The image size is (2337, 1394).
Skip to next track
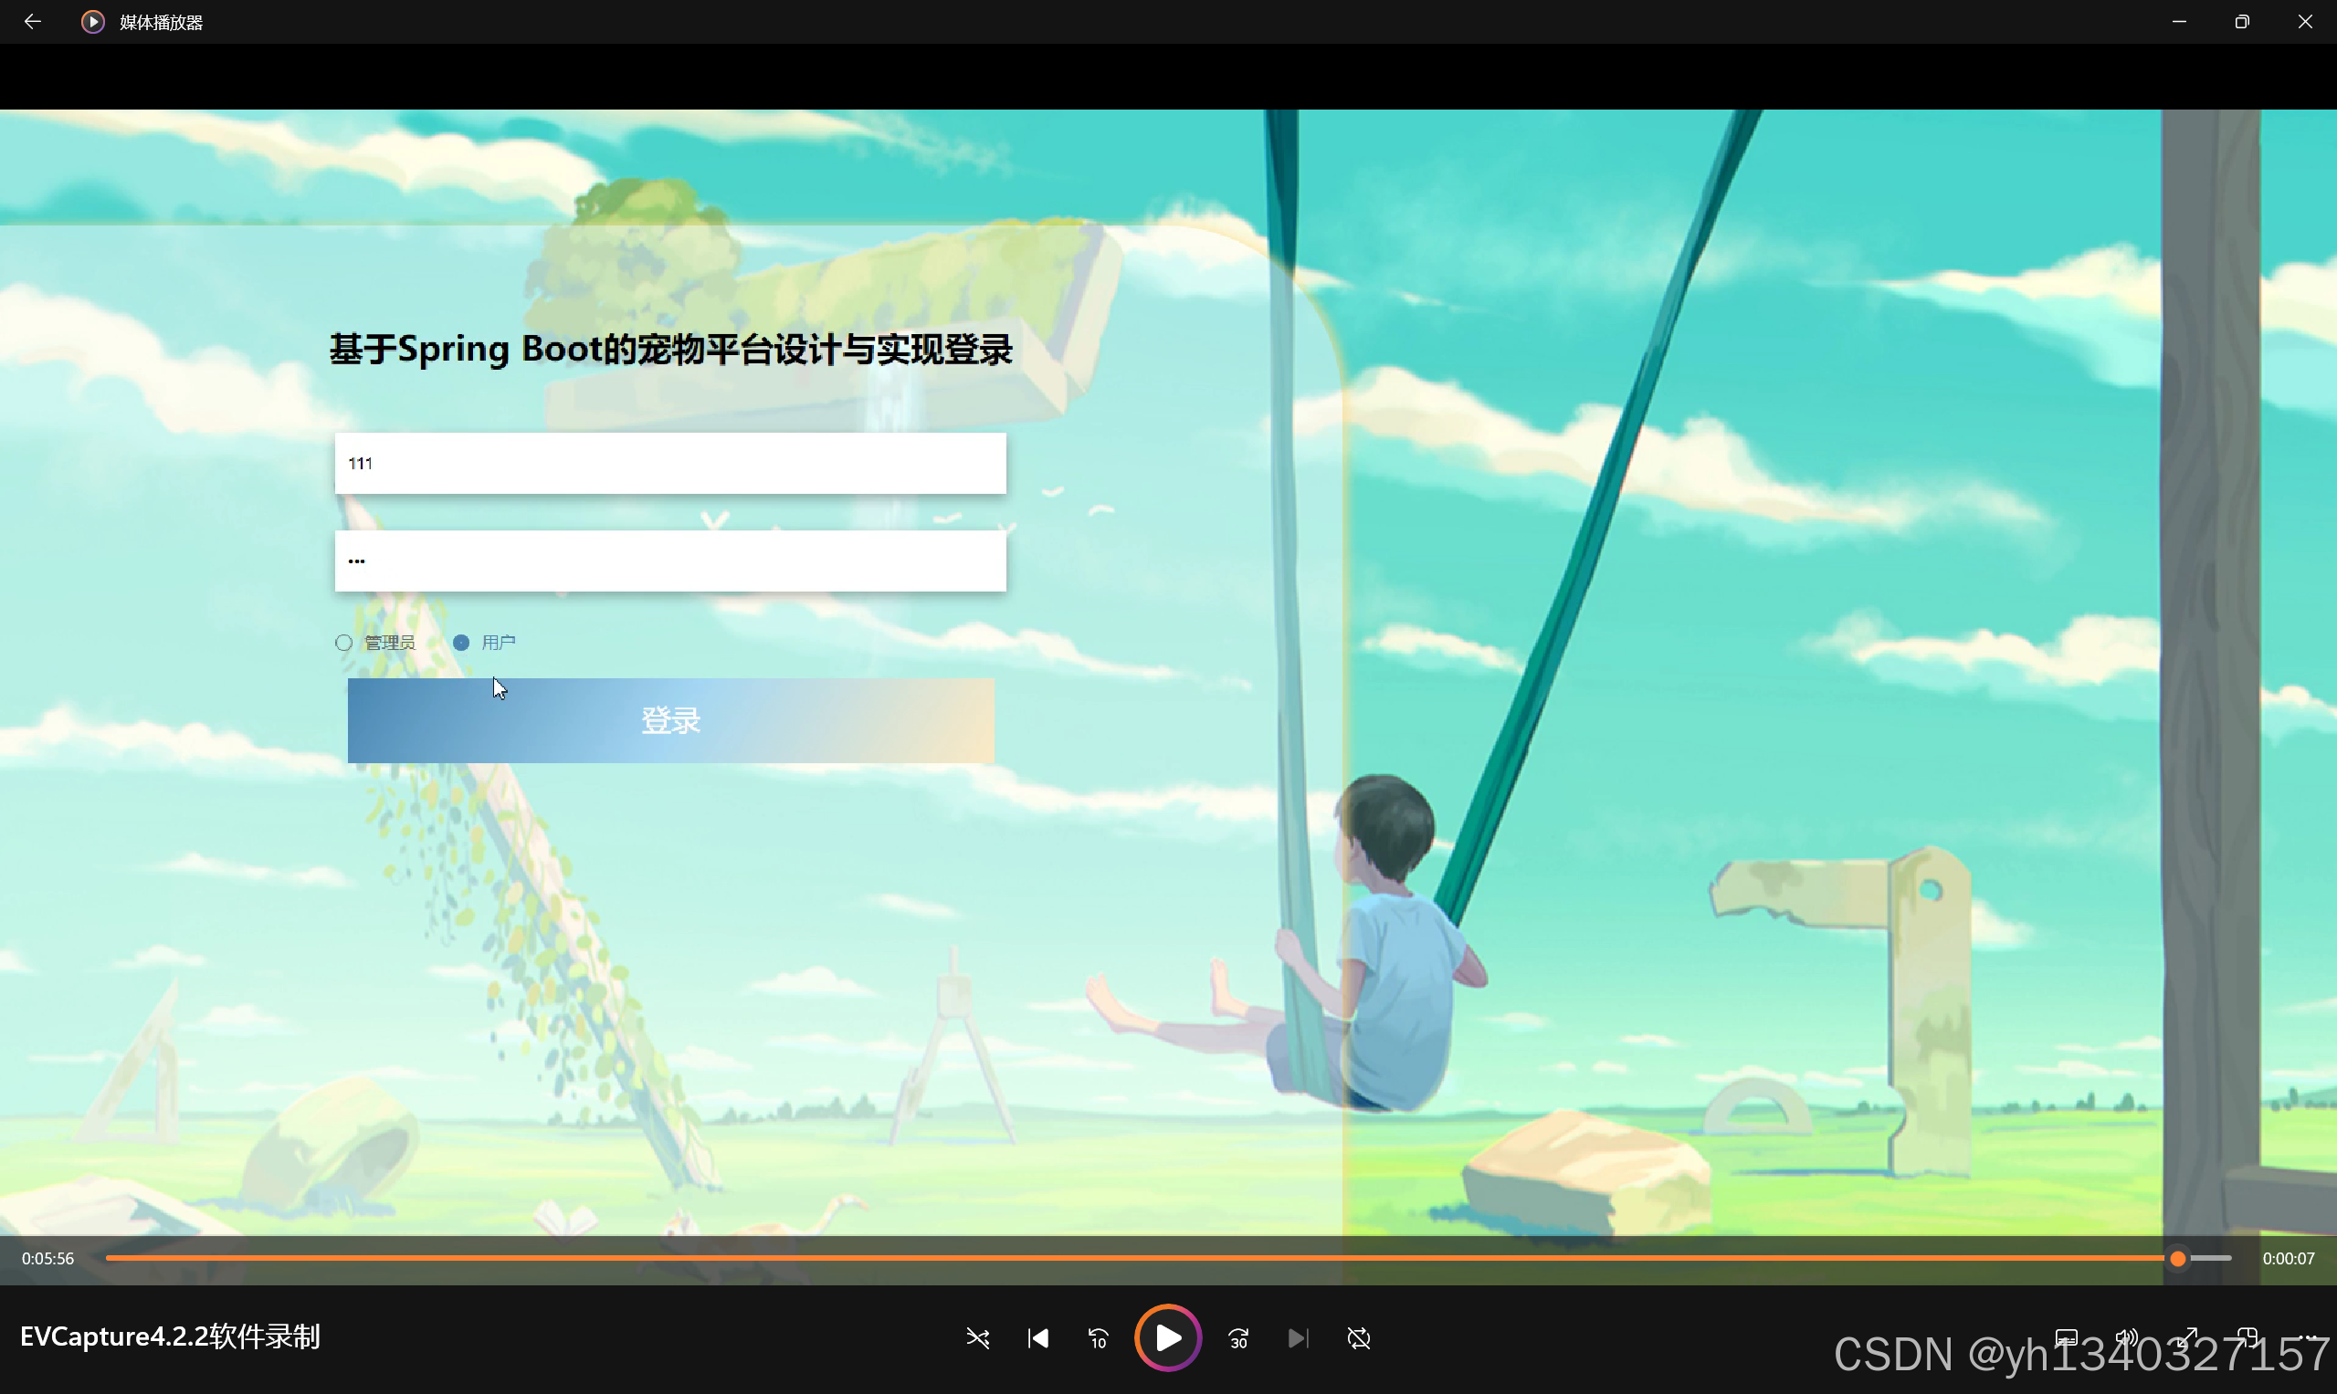1298,1337
